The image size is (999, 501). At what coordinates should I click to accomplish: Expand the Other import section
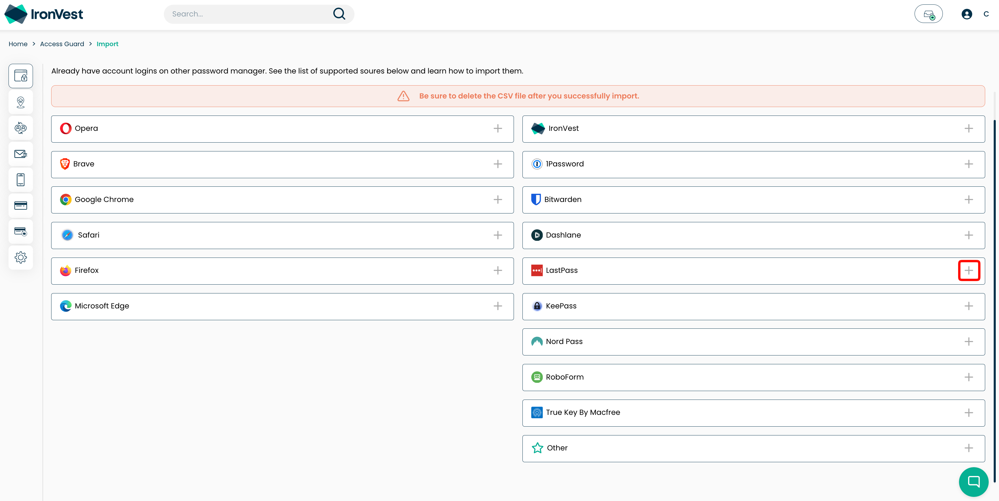[968, 448]
